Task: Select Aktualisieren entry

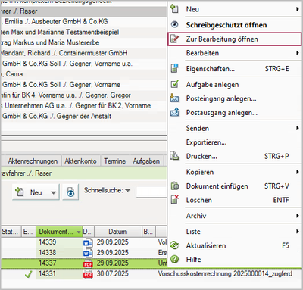Action: (x=235, y=245)
